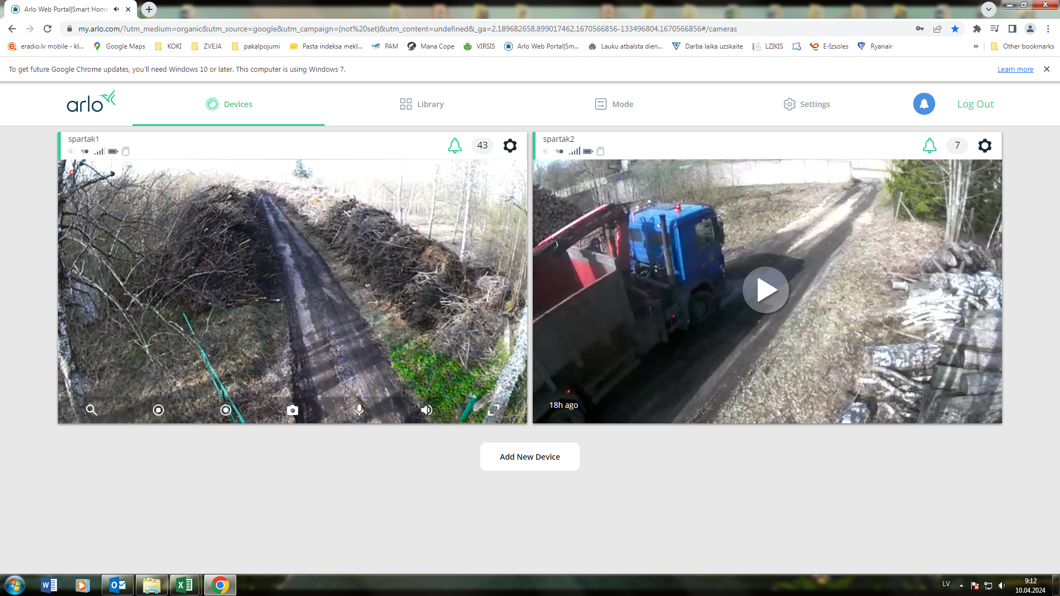Open the side panel icon in Chrome
The height and width of the screenshot is (596, 1060).
(1013, 29)
